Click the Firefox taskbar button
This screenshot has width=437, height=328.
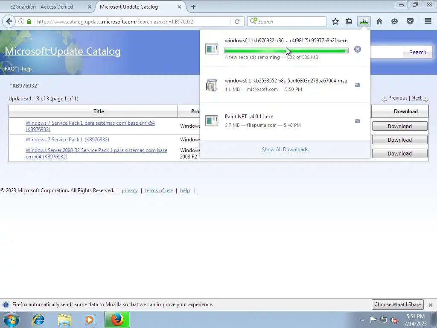coord(117,319)
